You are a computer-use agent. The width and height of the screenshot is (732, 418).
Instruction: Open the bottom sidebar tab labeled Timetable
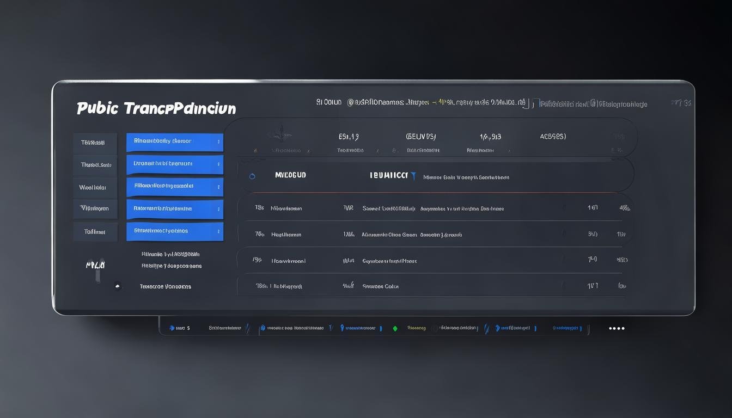[x=95, y=231]
